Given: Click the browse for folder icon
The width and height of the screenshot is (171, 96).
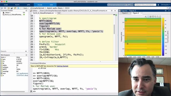Looking at the screenshot, I should click(x=12, y=8).
